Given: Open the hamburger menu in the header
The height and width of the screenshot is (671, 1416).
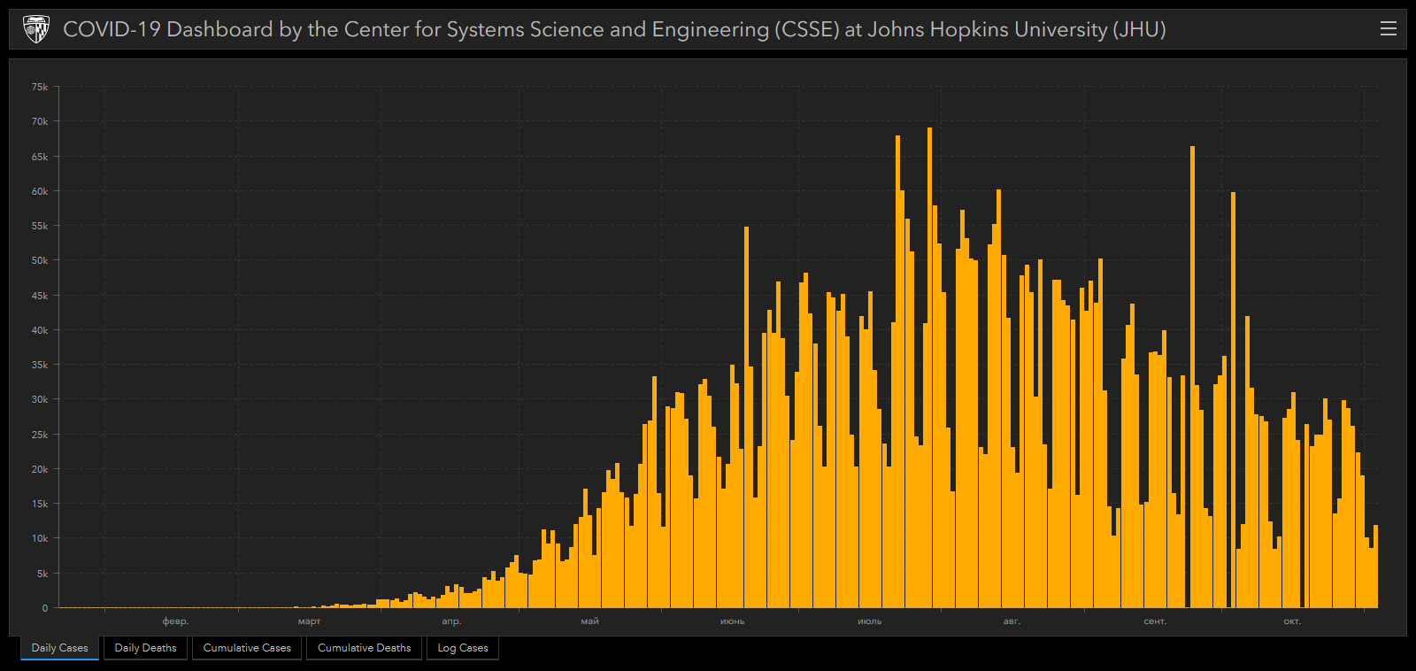Looking at the screenshot, I should (1388, 29).
